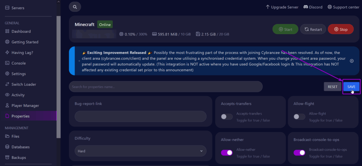Click the Getting Started lifebuoy icon
The width and height of the screenshot is (362, 166).
tap(7, 42)
